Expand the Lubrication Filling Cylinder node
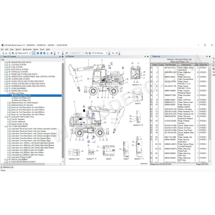Viewport: 215px width, 215px height. click(x=8, y=157)
